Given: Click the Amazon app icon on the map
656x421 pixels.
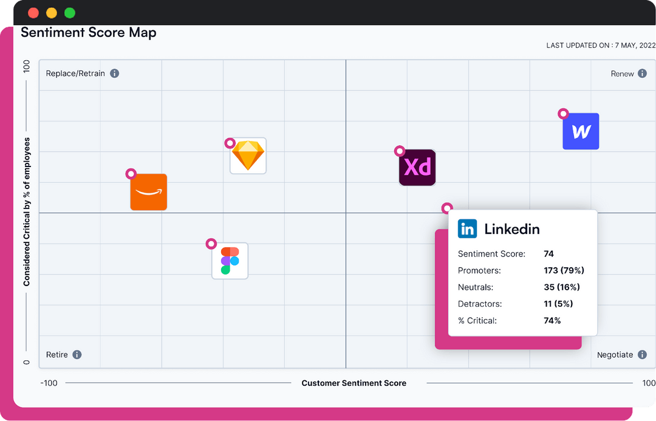Looking at the screenshot, I should 149,192.
